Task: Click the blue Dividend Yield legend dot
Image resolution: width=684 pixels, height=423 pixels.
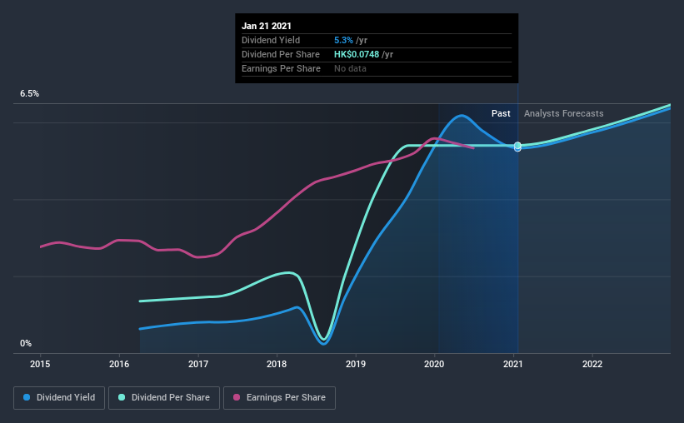Action: point(27,397)
